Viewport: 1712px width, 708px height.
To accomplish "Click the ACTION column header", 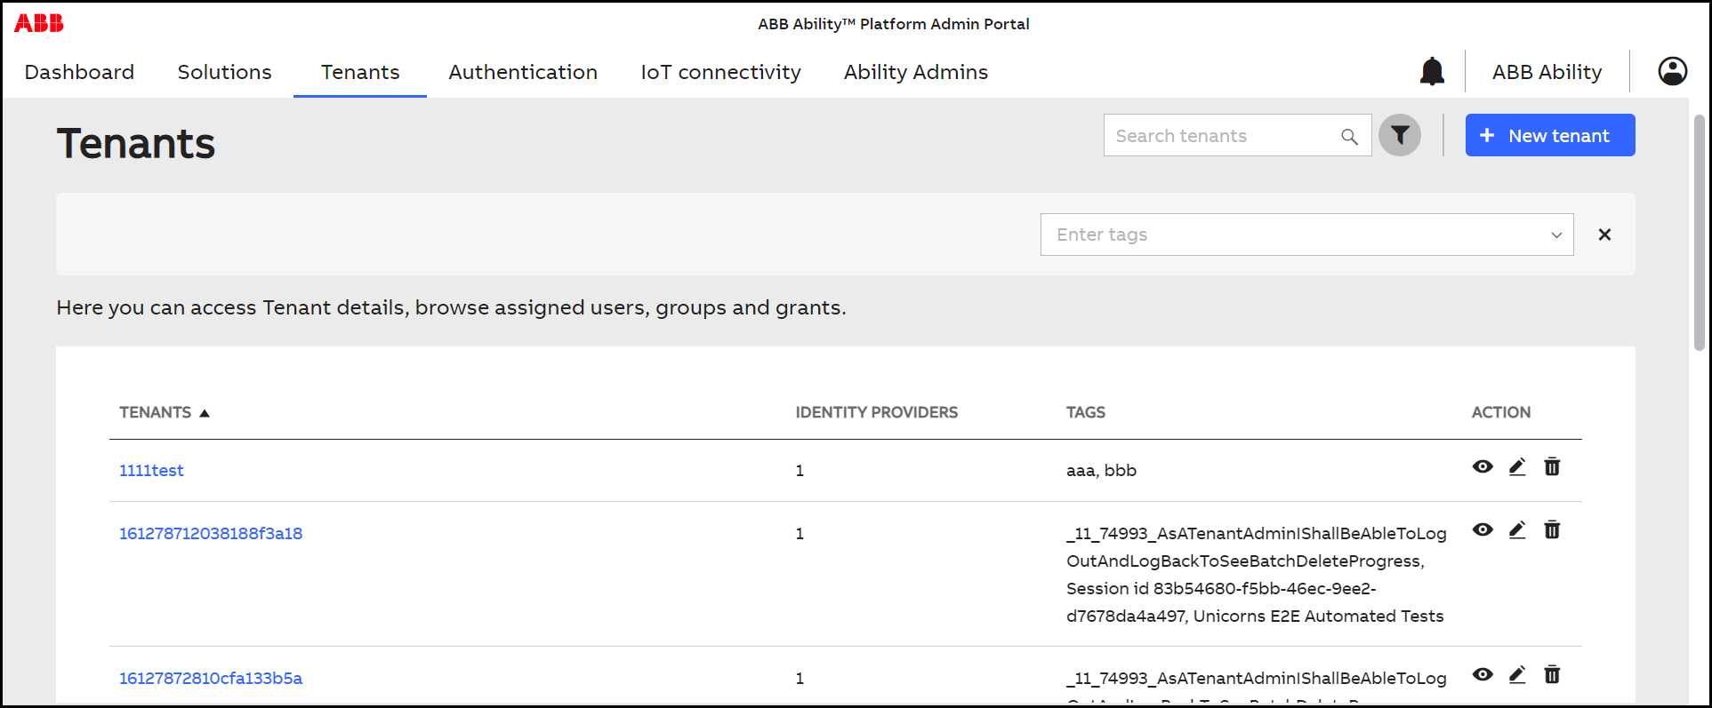I will 1500,412.
